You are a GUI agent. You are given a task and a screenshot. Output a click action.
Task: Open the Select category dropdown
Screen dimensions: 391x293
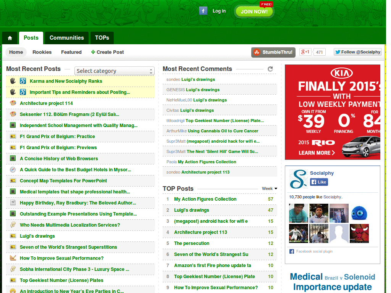pos(115,71)
